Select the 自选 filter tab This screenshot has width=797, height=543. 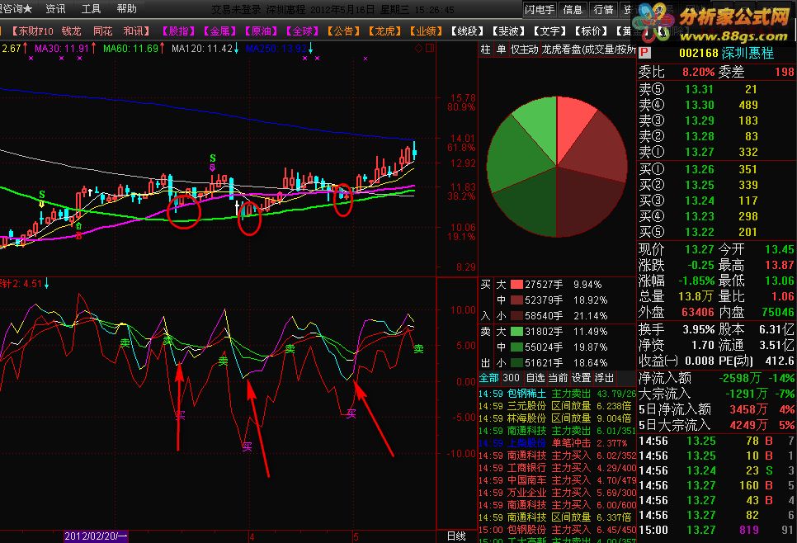coord(535,378)
